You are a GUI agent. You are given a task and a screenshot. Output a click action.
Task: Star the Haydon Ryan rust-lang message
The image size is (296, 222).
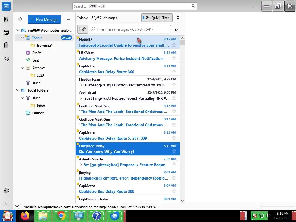pyautogui.click(x=174, y=85)
